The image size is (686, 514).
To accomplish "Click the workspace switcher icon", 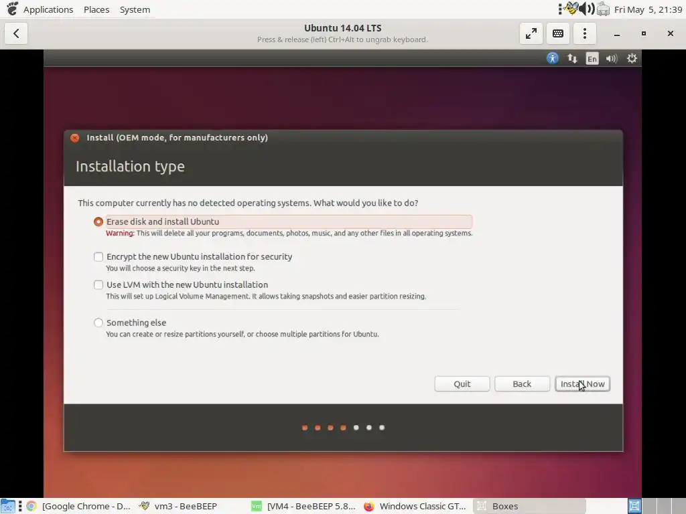I will pos(634,506).
